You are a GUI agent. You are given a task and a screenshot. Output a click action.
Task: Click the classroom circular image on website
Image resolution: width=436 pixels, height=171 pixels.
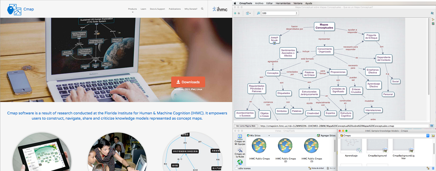tap(117, 152)
